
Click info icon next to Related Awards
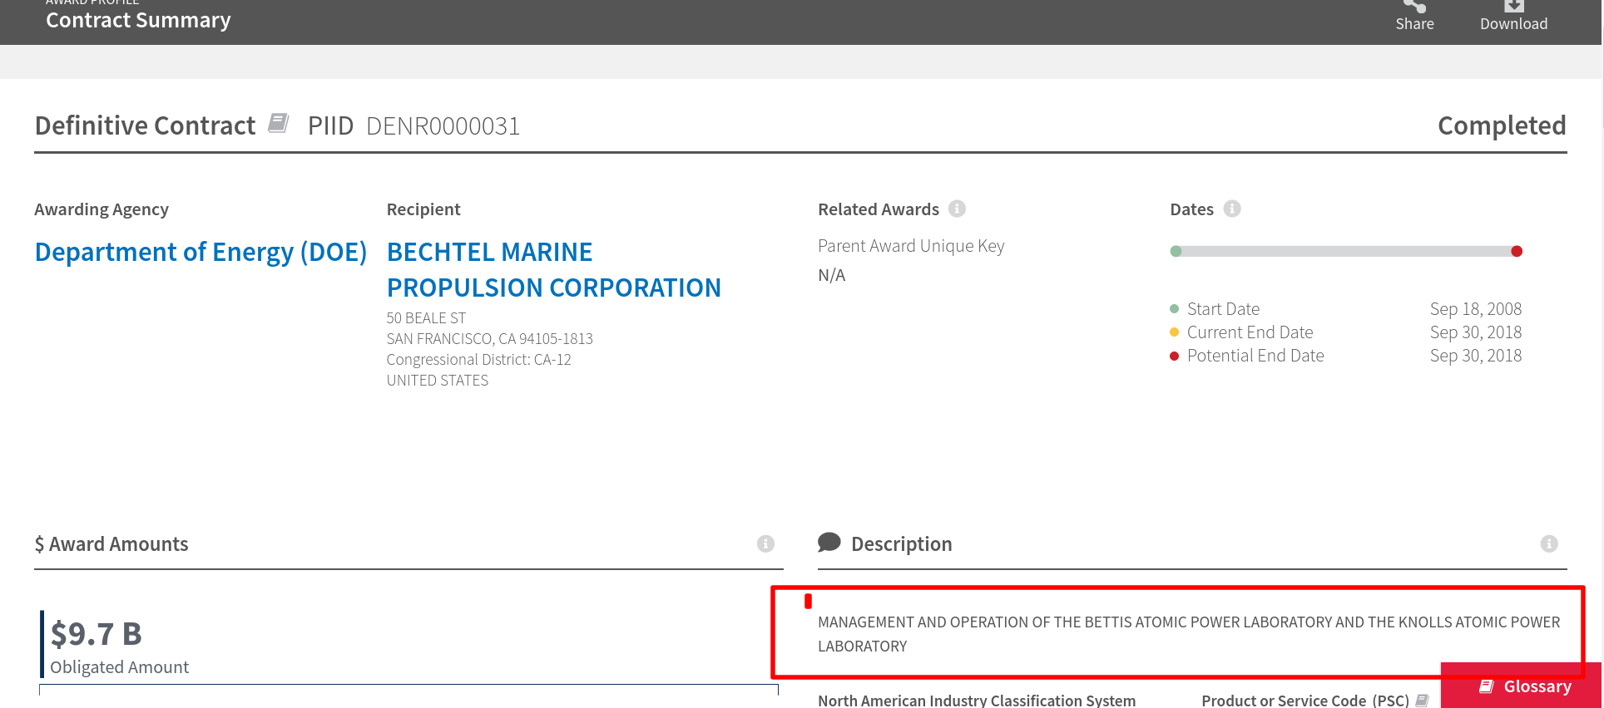(x=957, y=209)
